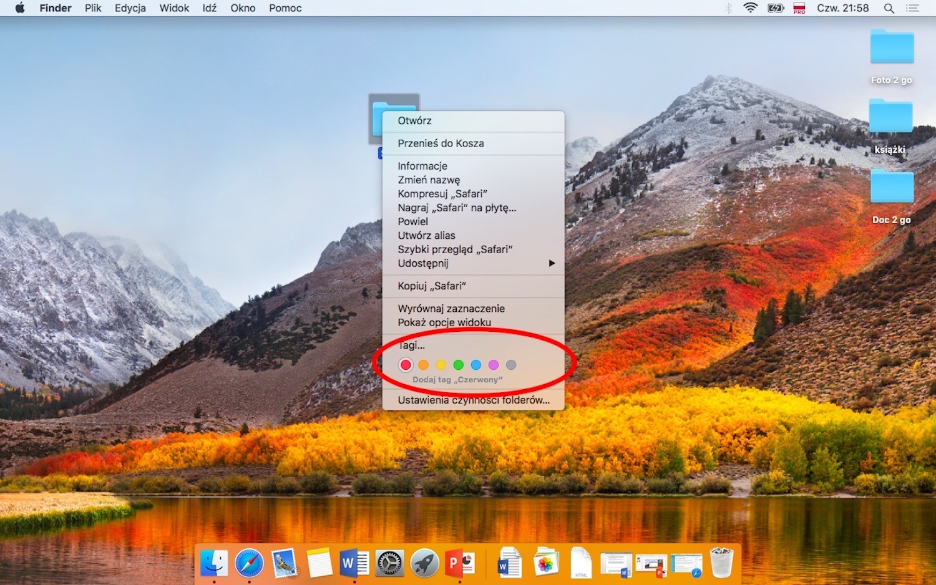Image resolution: width=936 pixels, height=585 pixels.
Task: Open the Widok menu in menu bar
Action: click(x=174, y=8)
